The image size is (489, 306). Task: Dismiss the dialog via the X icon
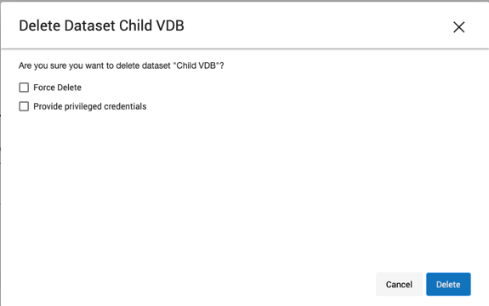click(x=458, y=27)
